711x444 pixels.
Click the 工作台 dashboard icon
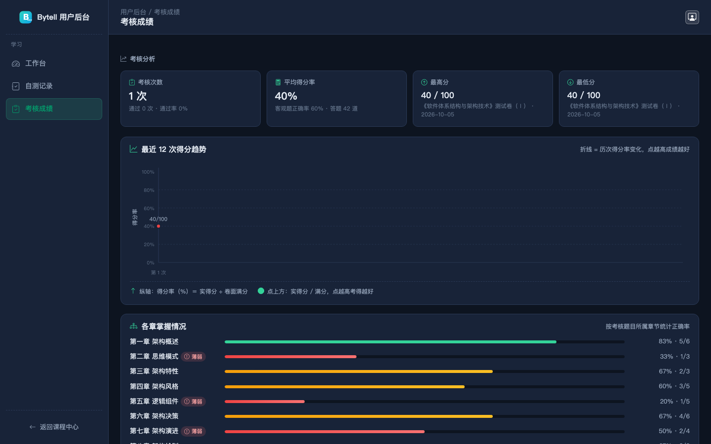tap(16, 64)
